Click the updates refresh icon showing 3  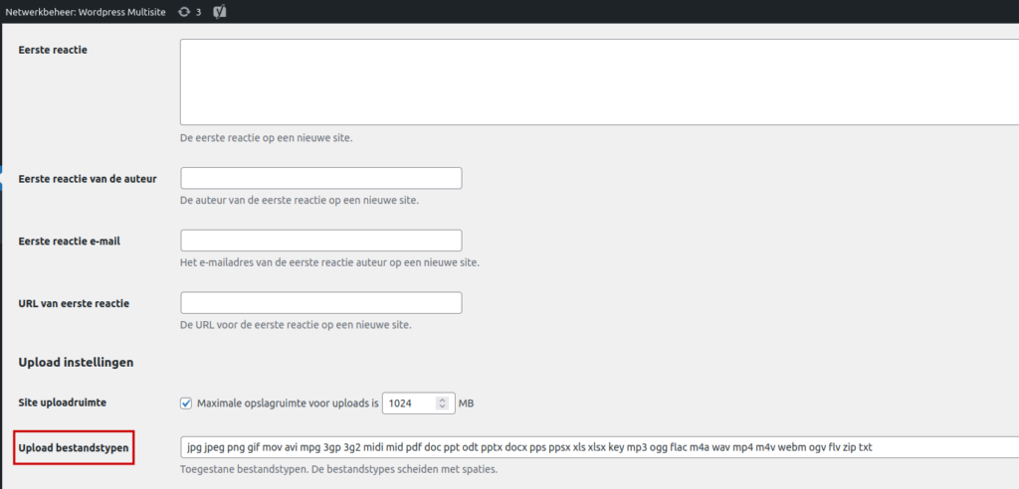point(190,12)
